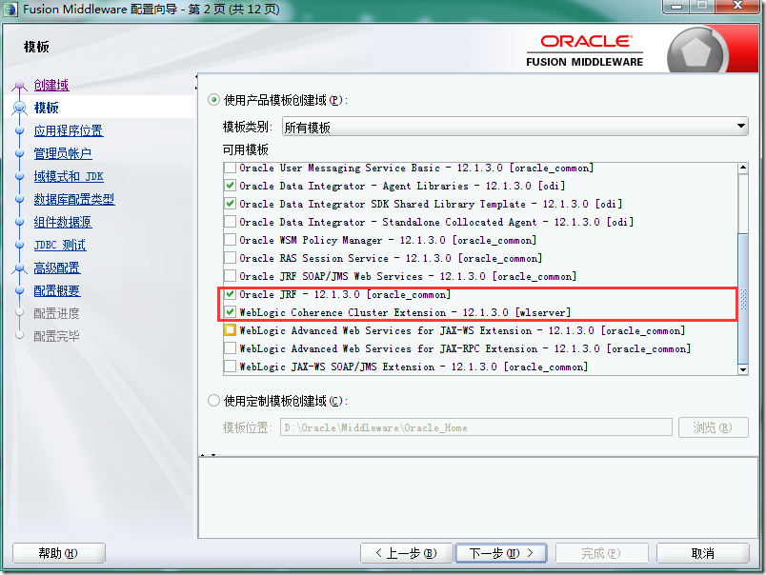
Task: Select 使用定制模板创建域 radio option
Action: [x=213, y=401]
